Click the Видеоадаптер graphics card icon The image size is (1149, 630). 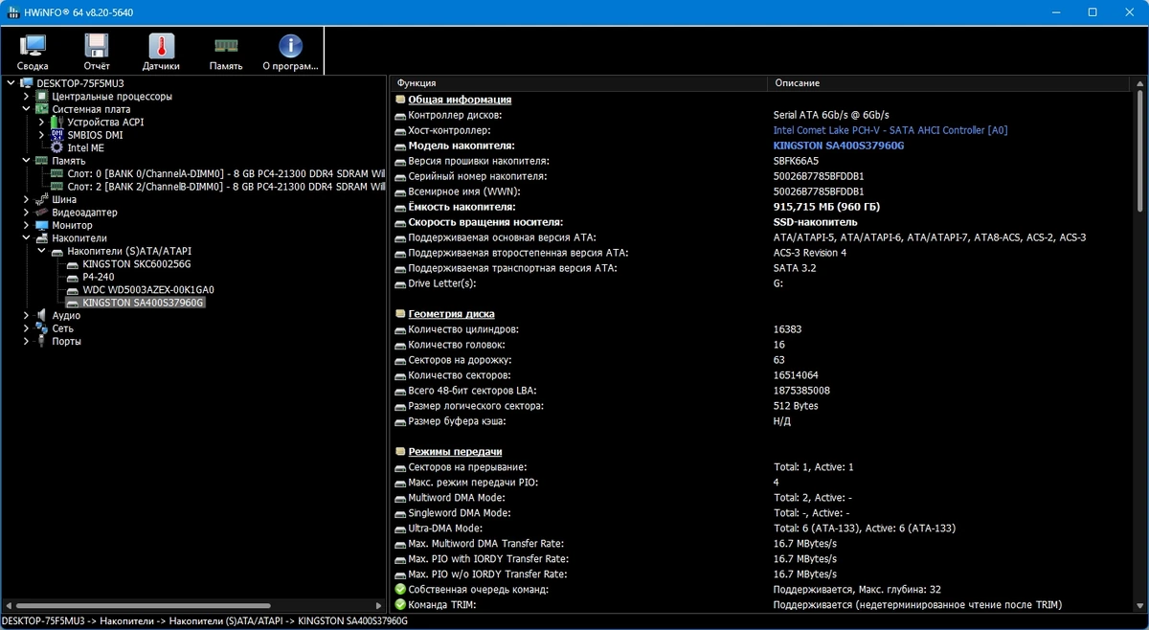coord(42,212)
